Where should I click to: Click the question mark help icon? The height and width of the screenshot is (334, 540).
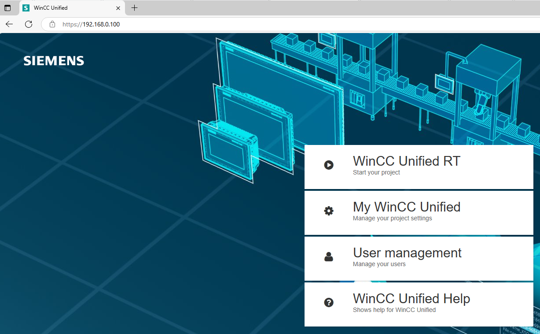[329, 303]
